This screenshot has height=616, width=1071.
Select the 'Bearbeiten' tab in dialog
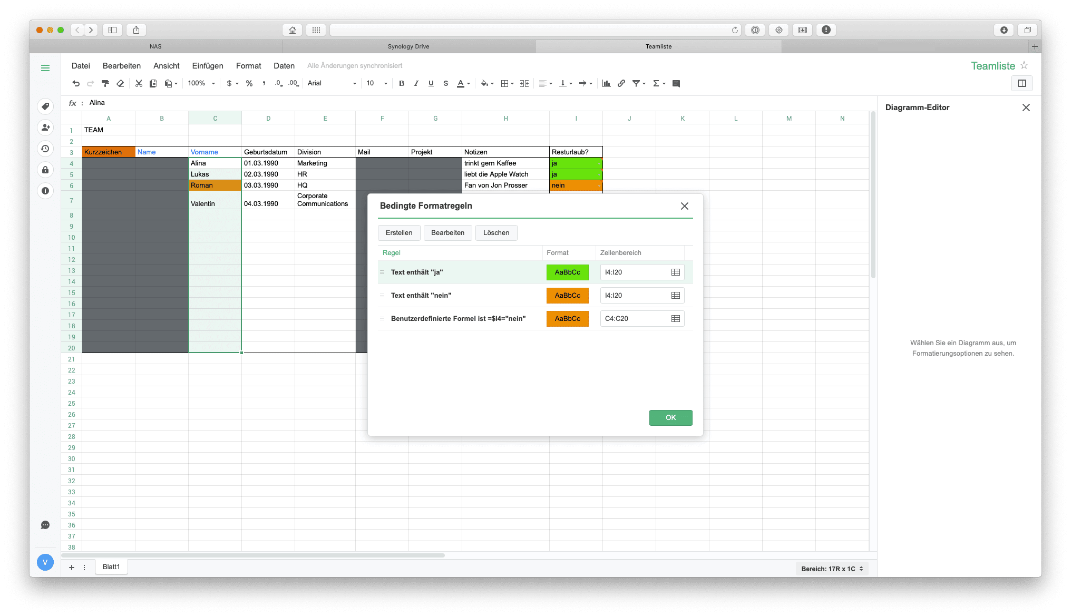pyautogui.click(x=448, y=232)
